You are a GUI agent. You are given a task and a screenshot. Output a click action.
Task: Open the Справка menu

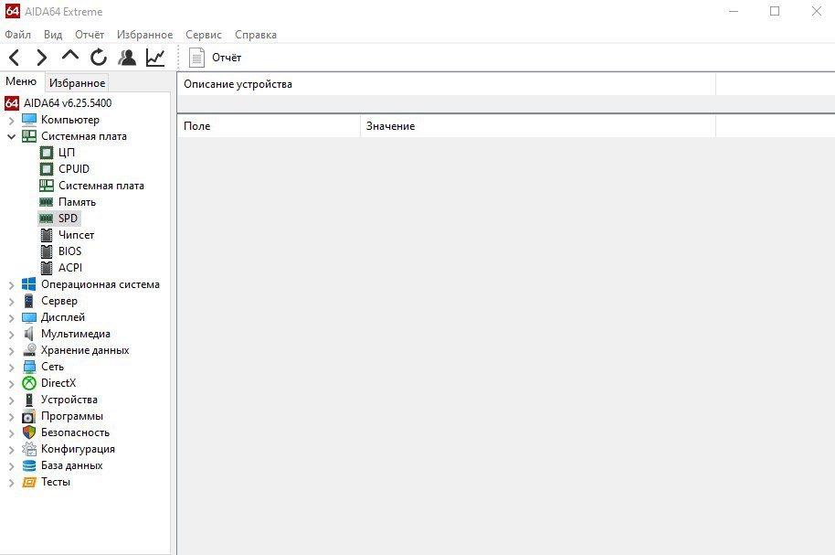[256, 35]
